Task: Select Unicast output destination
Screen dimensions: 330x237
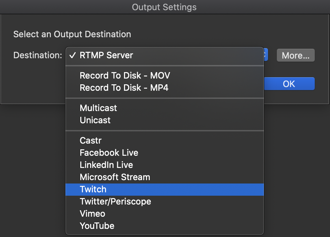Action: (x=95, y=120)
